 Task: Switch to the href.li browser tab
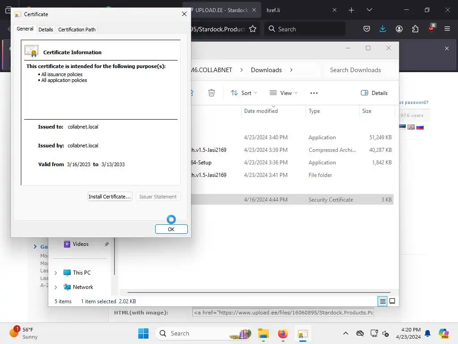pos(297,10)
